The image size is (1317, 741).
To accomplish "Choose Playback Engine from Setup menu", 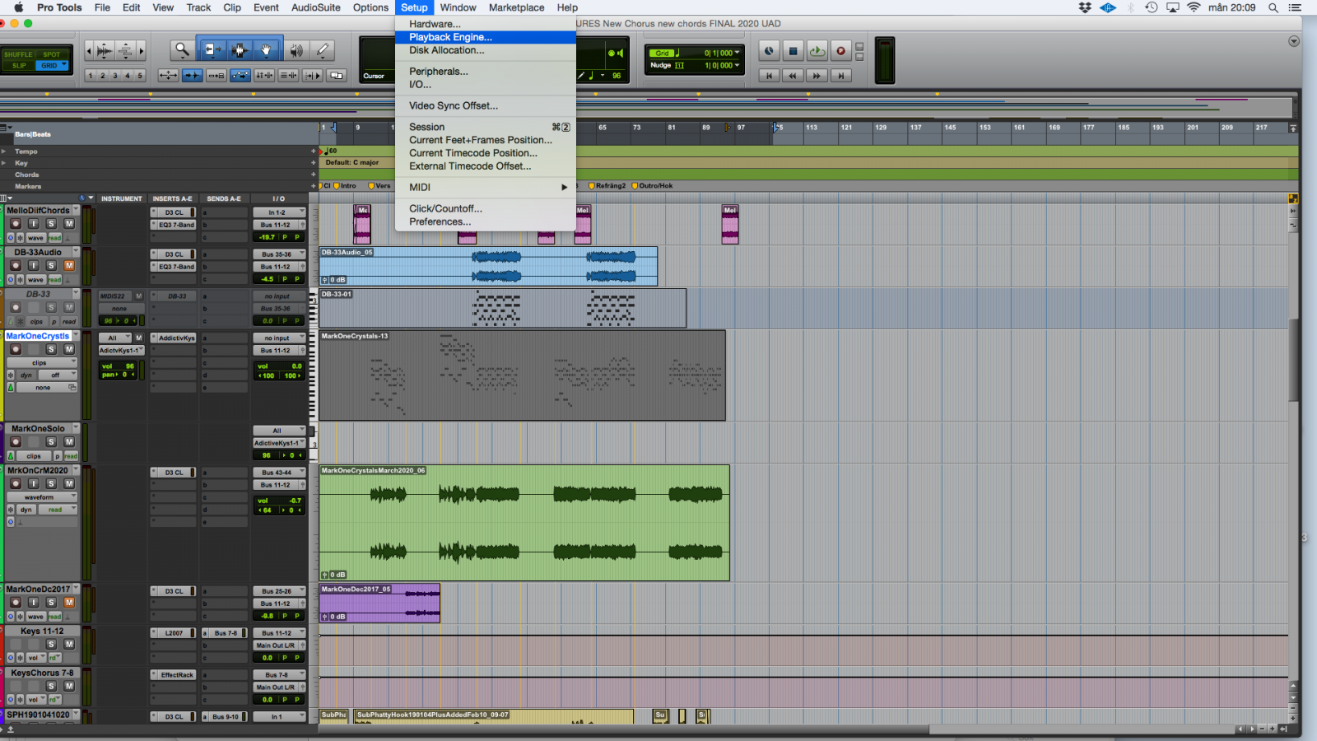I will click(450, 37).
